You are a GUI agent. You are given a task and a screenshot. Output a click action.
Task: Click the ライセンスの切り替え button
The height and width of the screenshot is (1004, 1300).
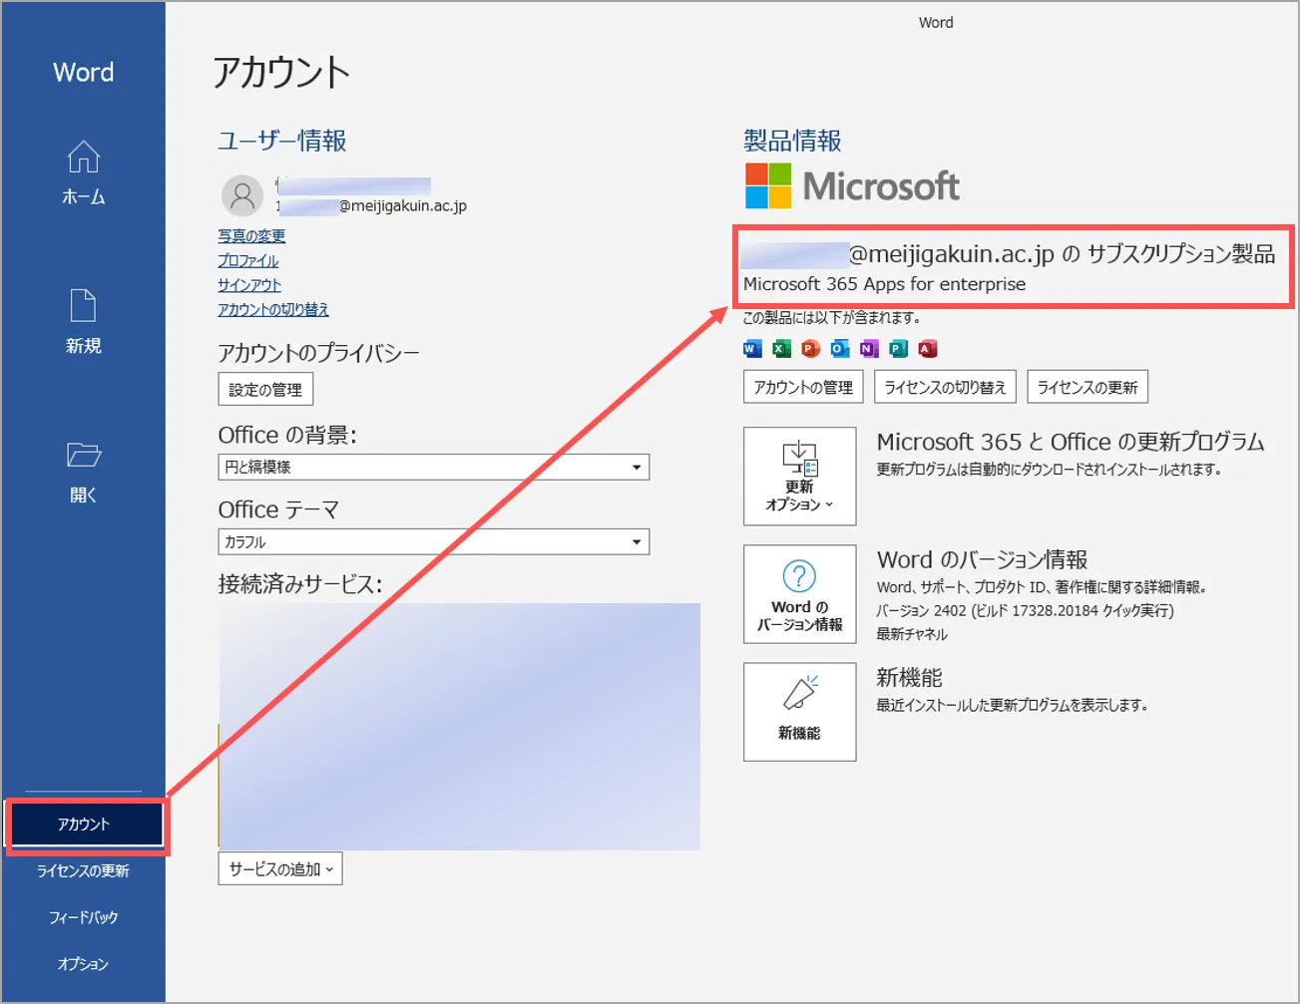(x=945, y=387)
